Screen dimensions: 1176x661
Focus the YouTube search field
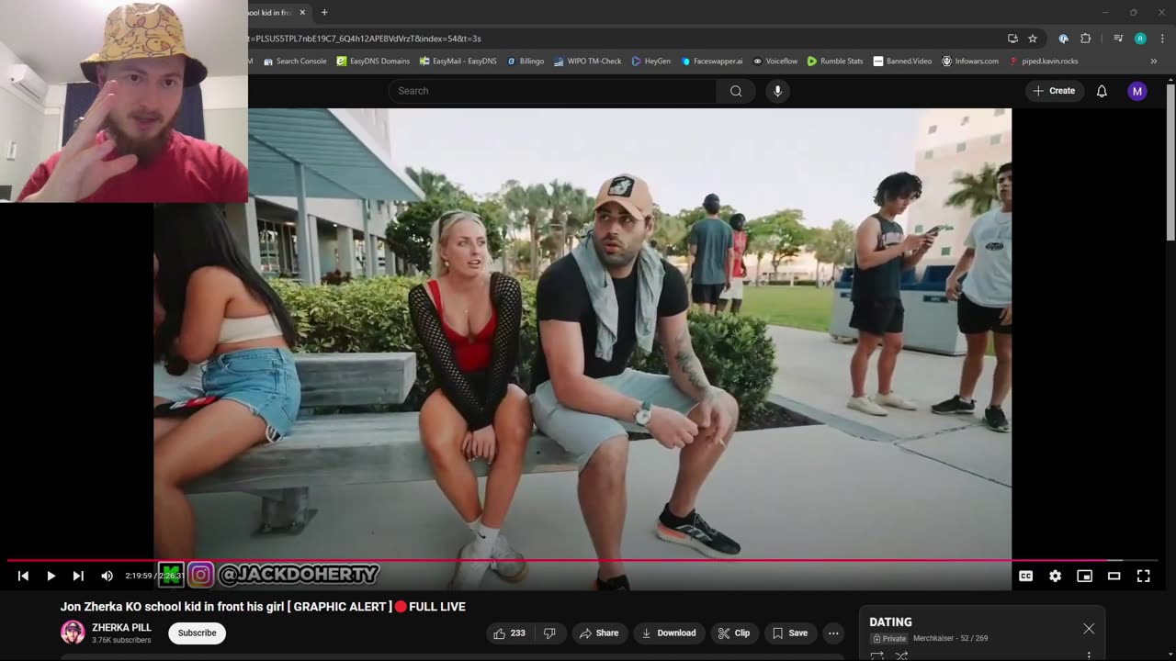coord(552,91)
